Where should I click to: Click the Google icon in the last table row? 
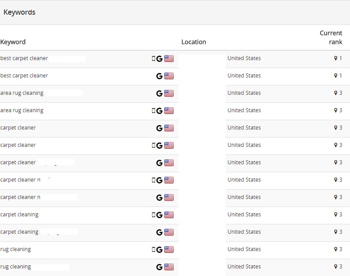[159, 267]
